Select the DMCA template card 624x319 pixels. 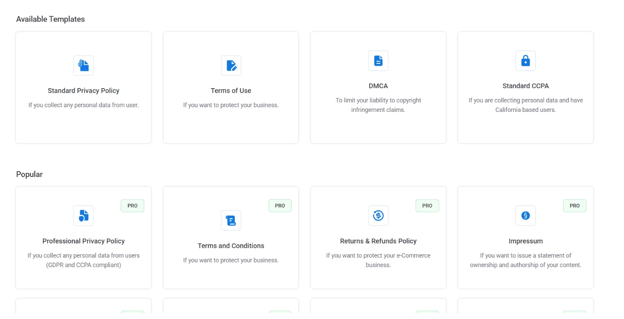(378, 87)
